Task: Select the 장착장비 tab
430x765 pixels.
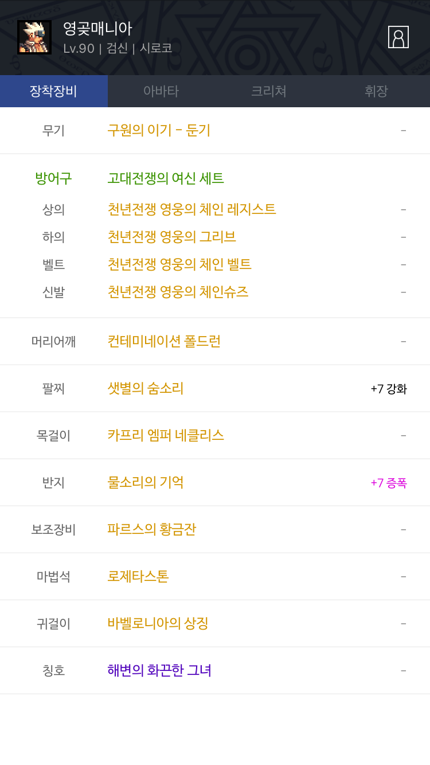Action: coord(54,91)
